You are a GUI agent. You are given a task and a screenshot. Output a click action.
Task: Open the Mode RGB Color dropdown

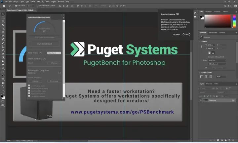(x=217, y=60)
